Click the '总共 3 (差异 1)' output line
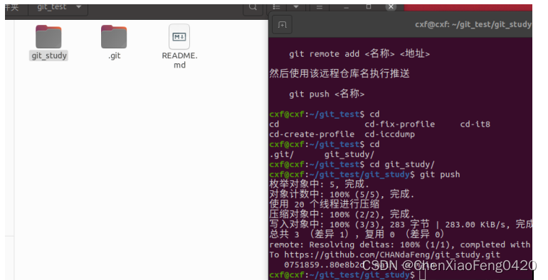The height and width of the screenshot is (280, 548). pyautogui.click(x=357, y=235)
